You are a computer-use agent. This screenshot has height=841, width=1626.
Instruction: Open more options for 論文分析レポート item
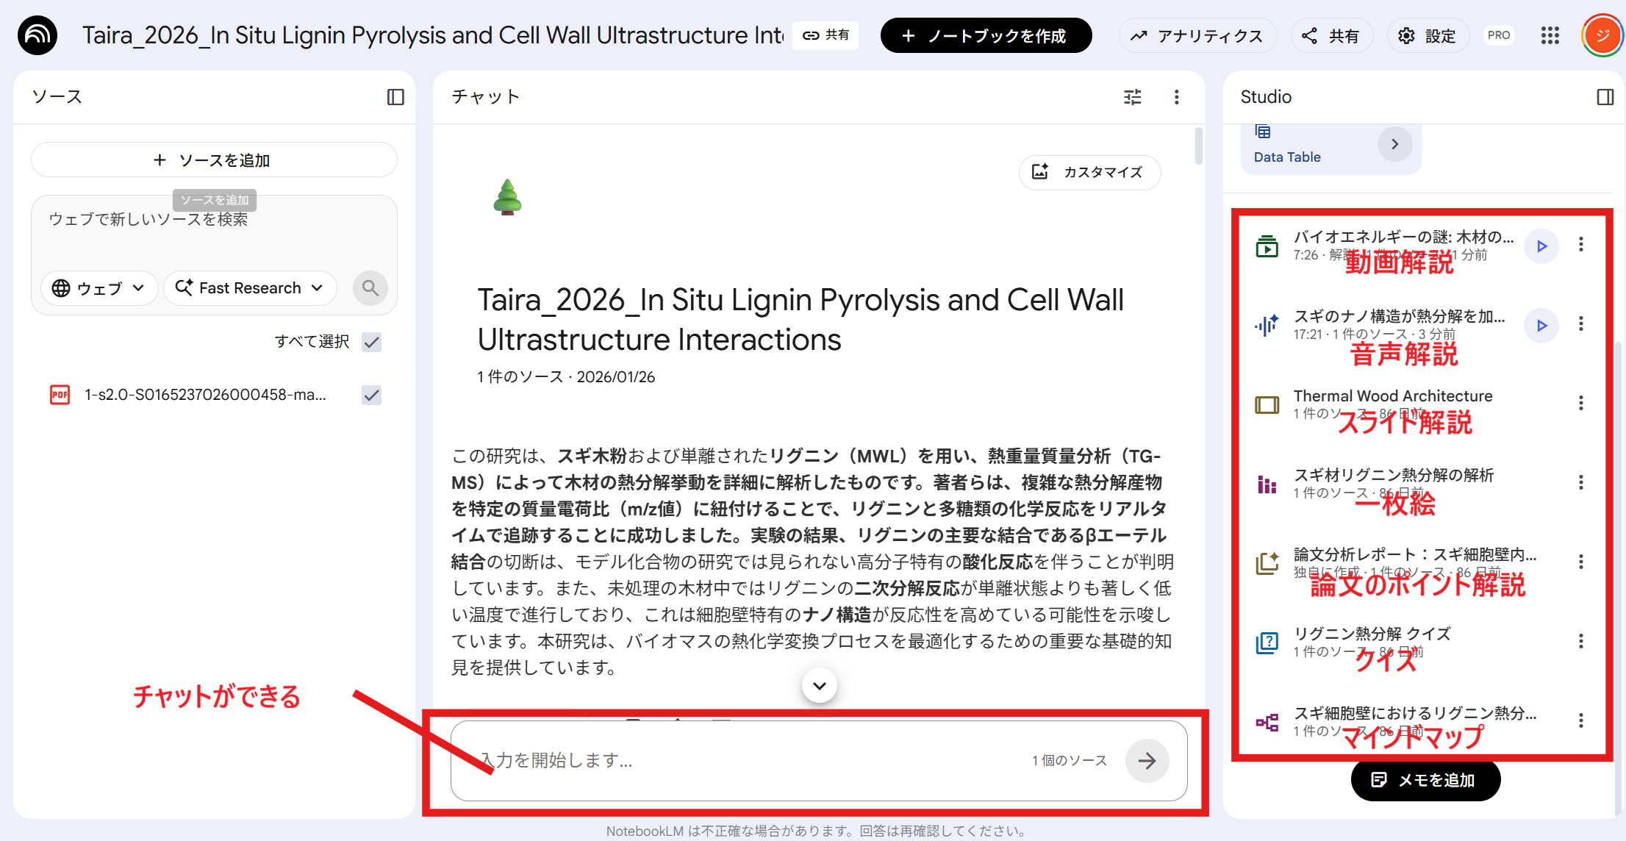(1581, 562)
